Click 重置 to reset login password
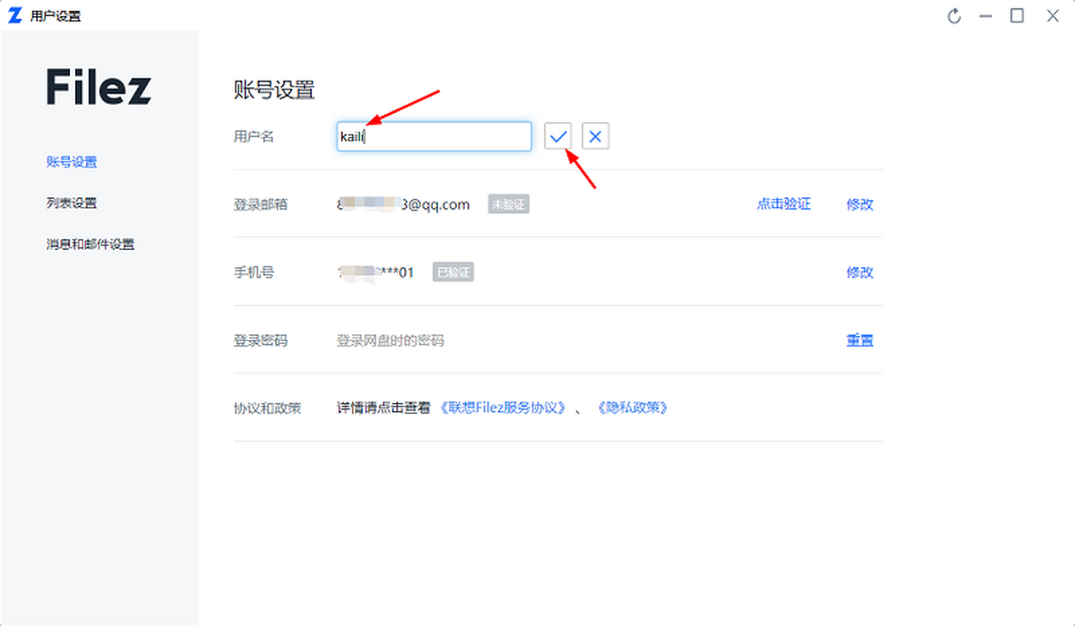The height and width of the screenshot is (626, 1075). point(860,340)
